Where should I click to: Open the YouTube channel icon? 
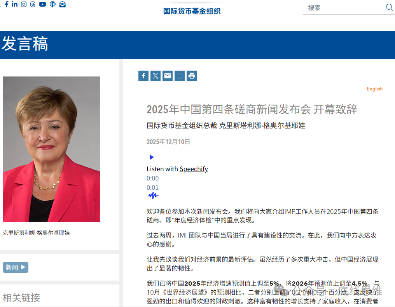(42, 4)
